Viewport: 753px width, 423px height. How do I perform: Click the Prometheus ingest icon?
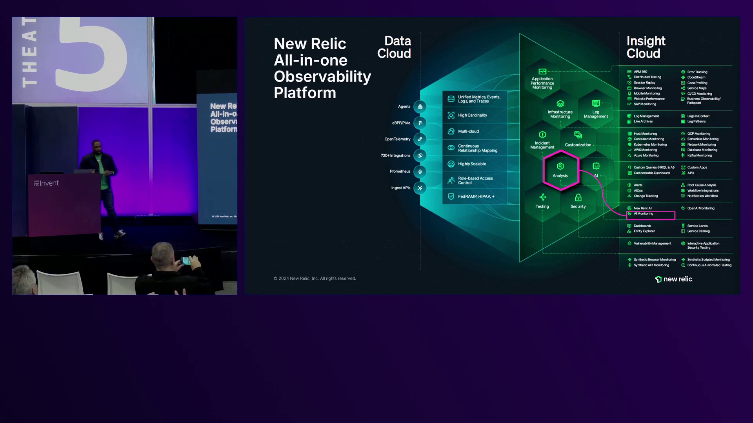(420, 172)
